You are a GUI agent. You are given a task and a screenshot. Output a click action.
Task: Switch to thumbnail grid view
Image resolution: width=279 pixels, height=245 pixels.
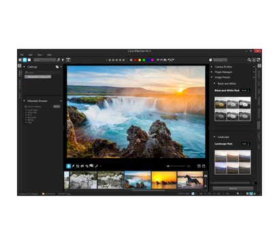(20, 60)
